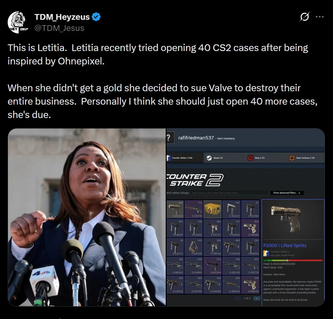Select the Team Fortress 2 (4) tab
Viewport: 333px width, 319px height.
pos(302,158)
